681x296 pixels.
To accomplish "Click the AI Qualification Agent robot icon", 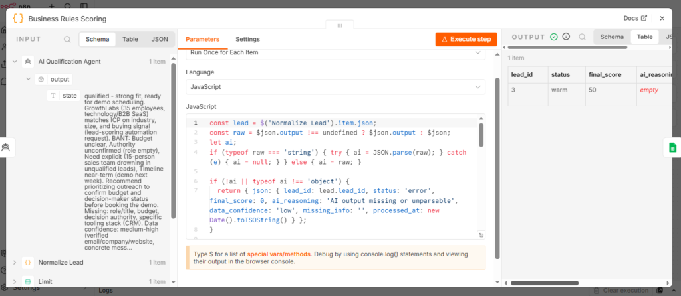I will point(28,62).
